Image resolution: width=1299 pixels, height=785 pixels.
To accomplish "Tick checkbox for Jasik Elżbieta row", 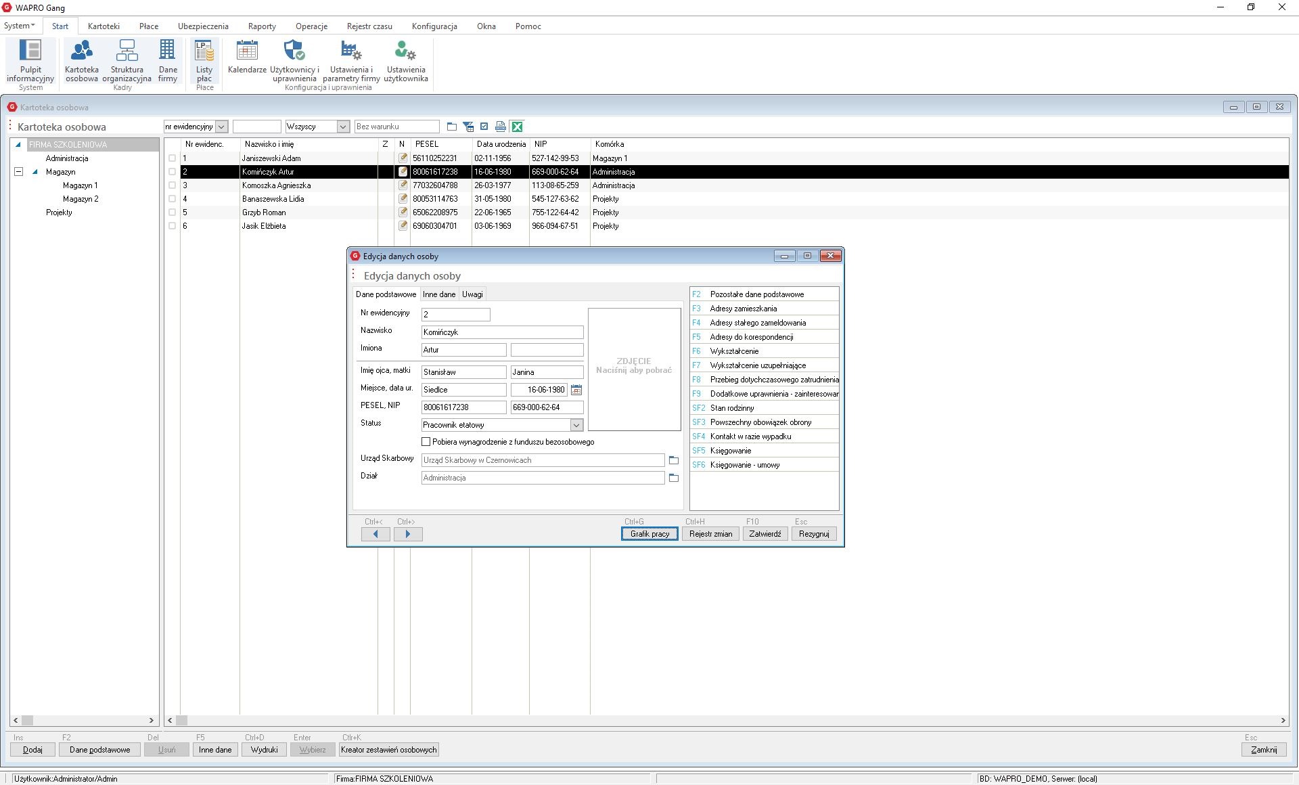I will point(172,226).
